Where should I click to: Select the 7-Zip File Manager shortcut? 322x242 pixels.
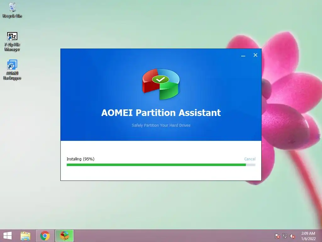click(x=12, y=42)
